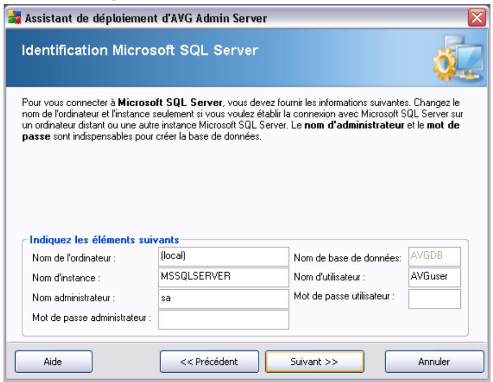Screen dimensions: 493x382
Task: Click the Nom d'utilisateur field containing AVGuser
Action: tap(434, 277)
